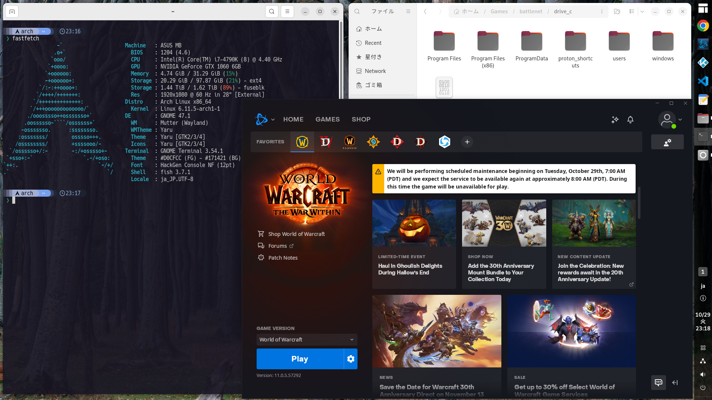This screenshot has width=712, height=400.
Task: Open the sparkle what's new icon
Action: pyautogui.click(x=615, y=119)
